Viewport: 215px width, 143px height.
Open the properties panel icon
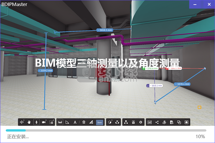tap(133, 122)
